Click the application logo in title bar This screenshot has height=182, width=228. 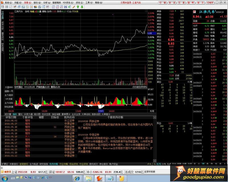coord(2,3)
